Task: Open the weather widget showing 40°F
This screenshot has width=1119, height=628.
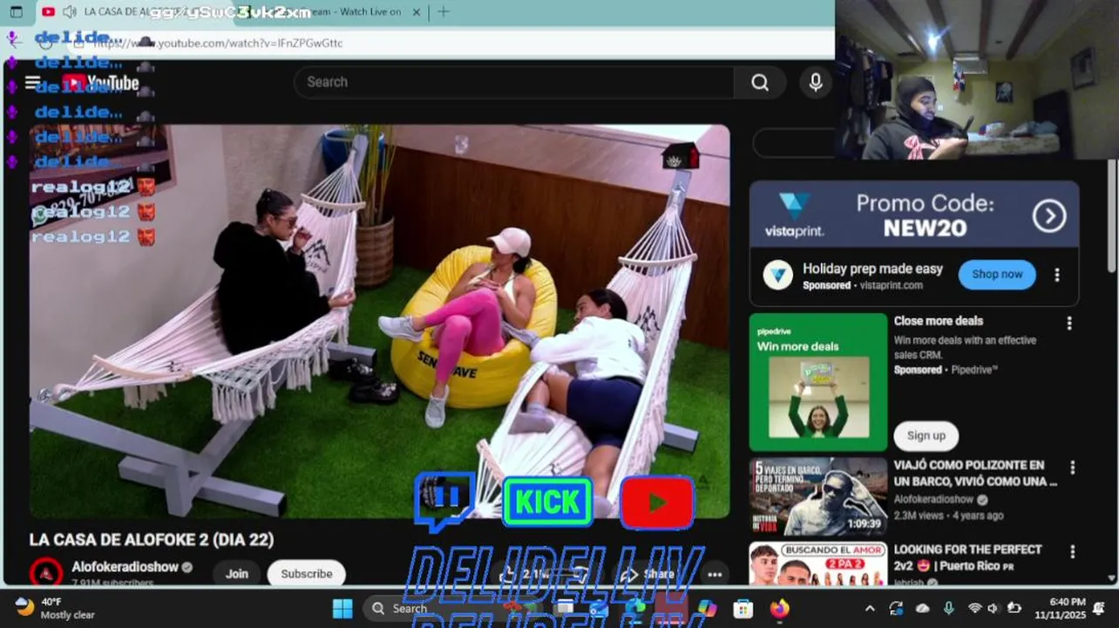Action: [56, 608]
